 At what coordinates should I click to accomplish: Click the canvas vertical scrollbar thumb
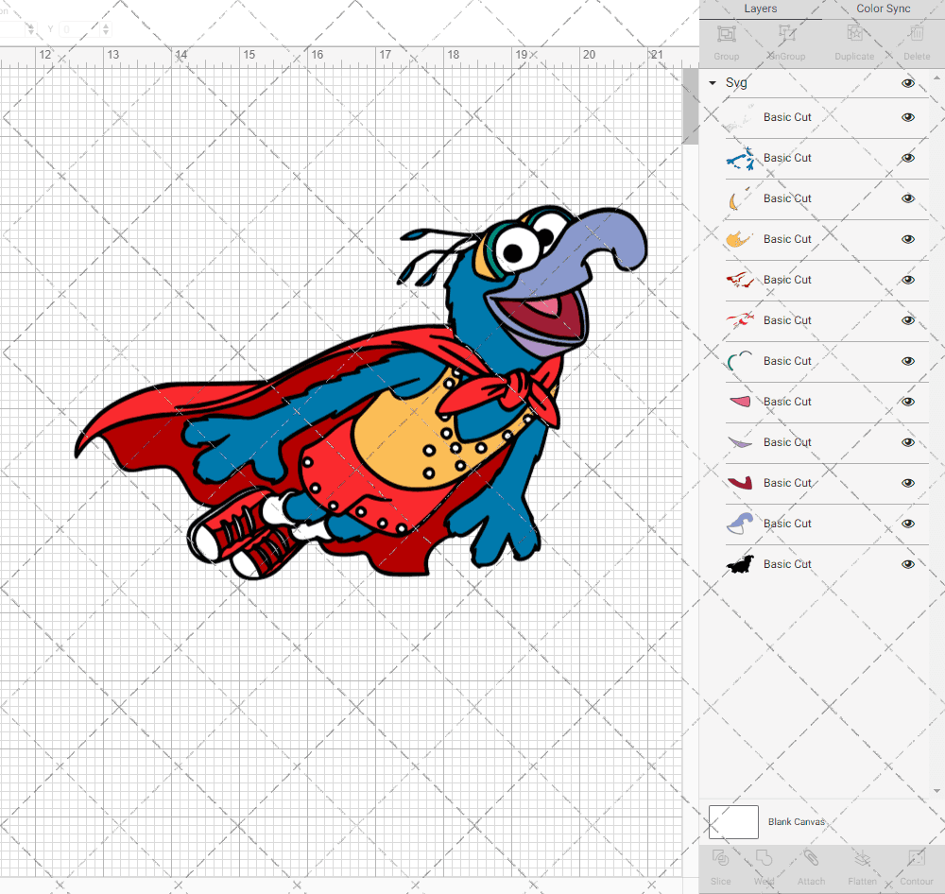690,106
